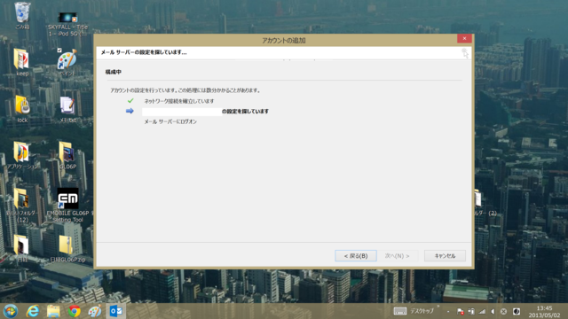Open Paint from the taskbar
The width and height of the screenshot is (568, 319).
95,311
